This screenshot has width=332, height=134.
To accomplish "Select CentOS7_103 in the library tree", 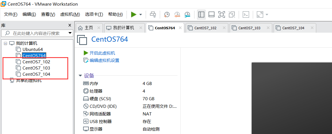I will [36, 68].
